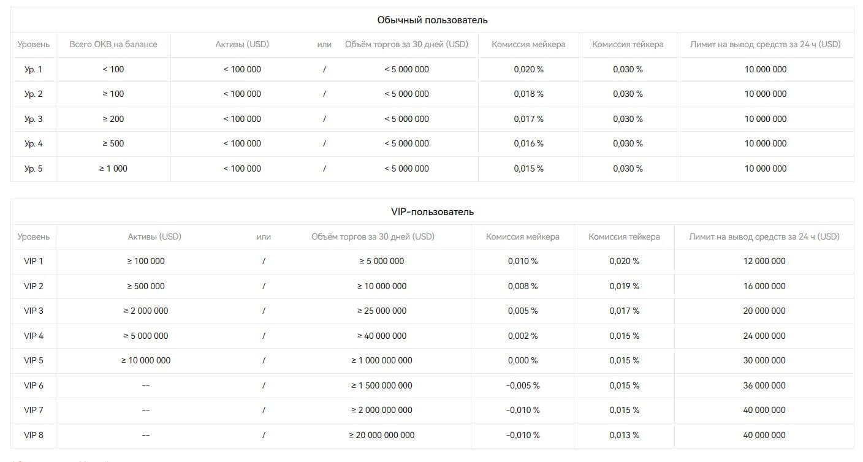The width and height of the screenshot is (863, 462).
Task: Select the 36 000 000 withdrawal limit cell
Action: tap(764, 385)
